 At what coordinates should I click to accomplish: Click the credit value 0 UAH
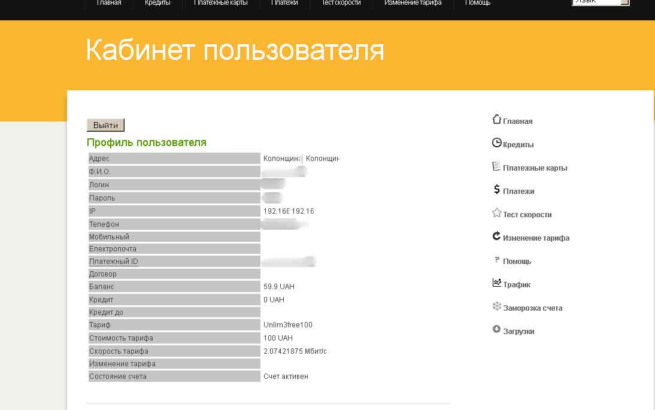click(x=274, y=300)
